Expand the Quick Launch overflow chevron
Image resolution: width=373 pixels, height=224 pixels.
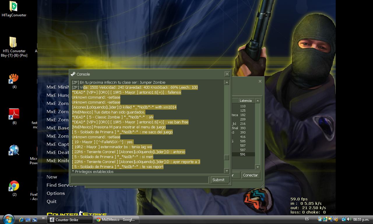click(43, 218)
